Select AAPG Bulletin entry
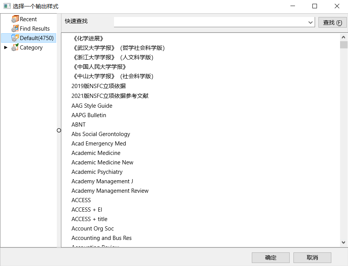This screenshot has height=266, width=348. coord(89,115)
